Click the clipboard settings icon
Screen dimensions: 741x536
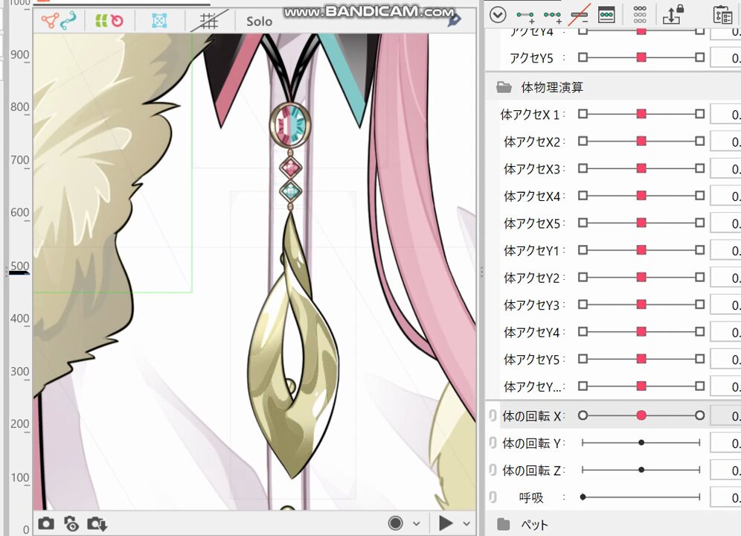click(x=722, y=15)
